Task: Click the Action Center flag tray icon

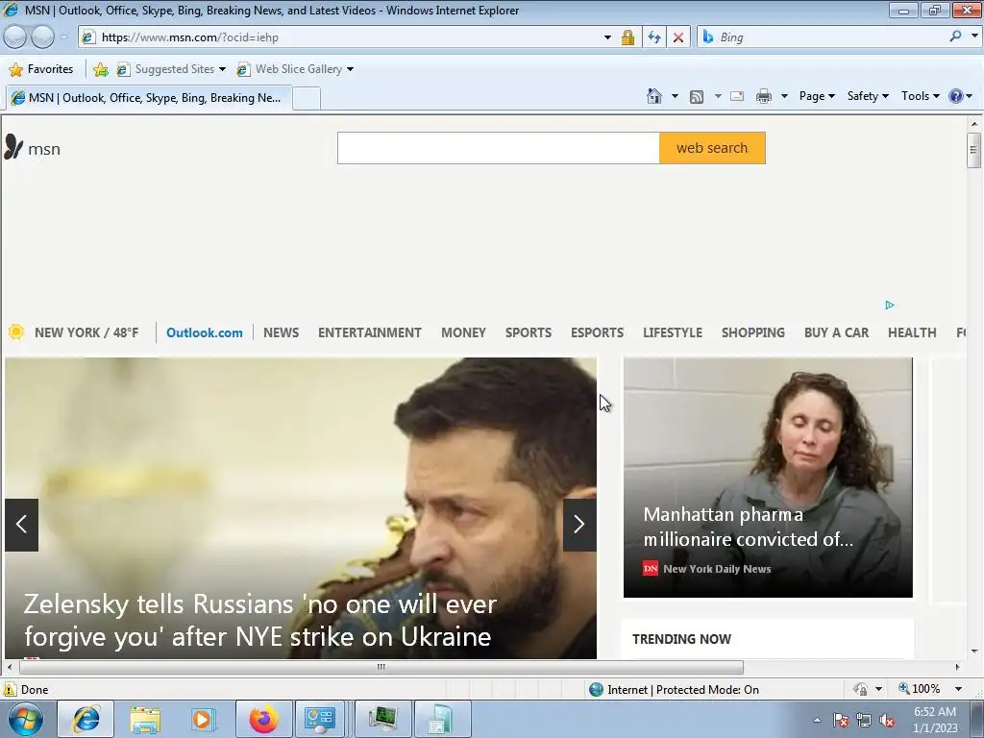Action: point(841,720)
